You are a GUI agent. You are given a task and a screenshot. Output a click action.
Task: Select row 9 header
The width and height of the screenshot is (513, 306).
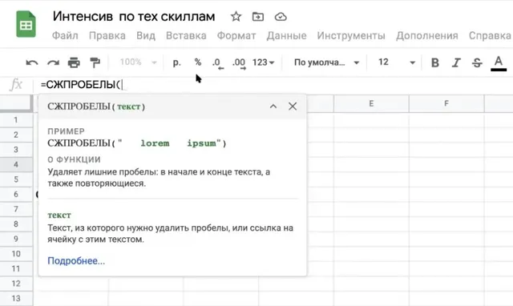point(16,239)
